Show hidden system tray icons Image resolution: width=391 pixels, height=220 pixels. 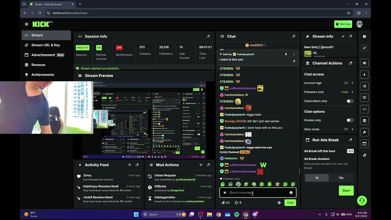coord(320,215)
